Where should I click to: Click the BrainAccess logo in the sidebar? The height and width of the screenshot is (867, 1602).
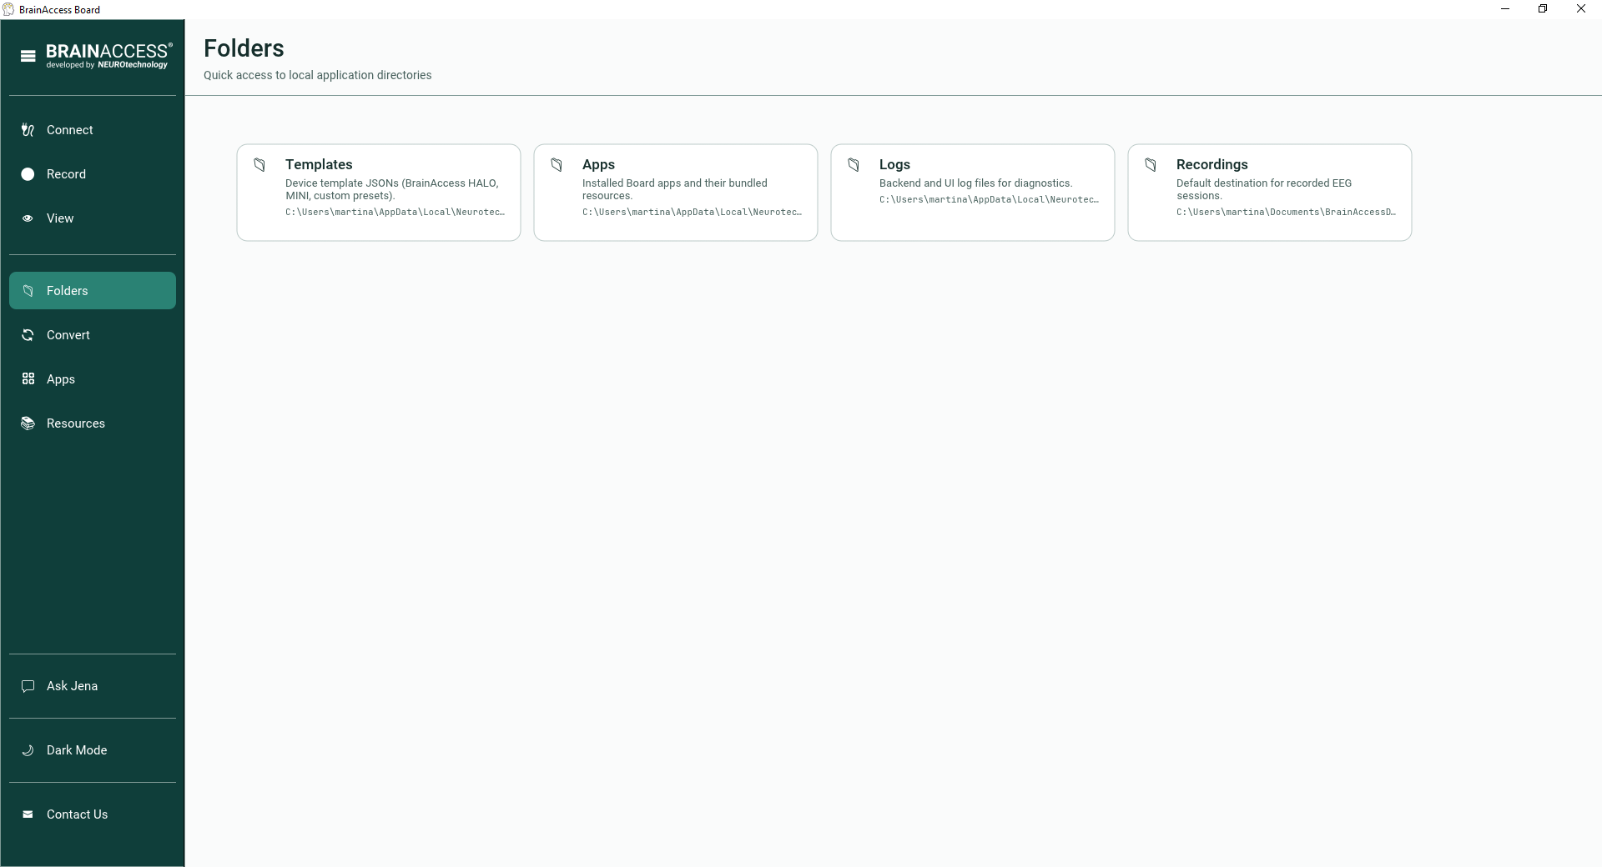tap(109, 56)
